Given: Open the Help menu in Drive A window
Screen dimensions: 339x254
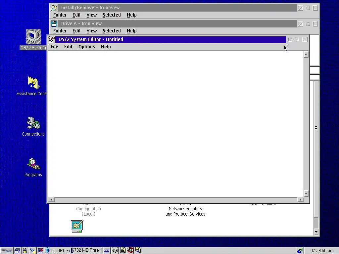Looking at the screenshot, I should click(131, 31).
